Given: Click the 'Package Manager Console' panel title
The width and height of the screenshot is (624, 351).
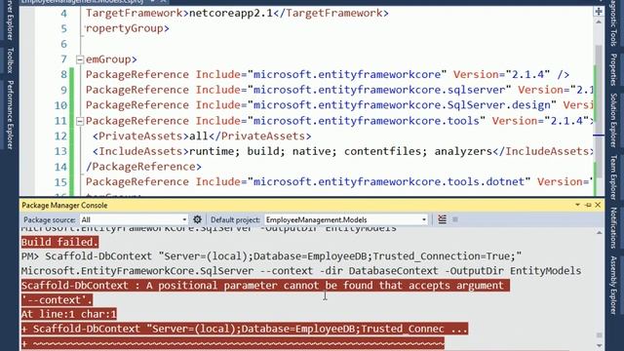Looking at the screenshot, I should pyautogui.click(x=64, y=206).
